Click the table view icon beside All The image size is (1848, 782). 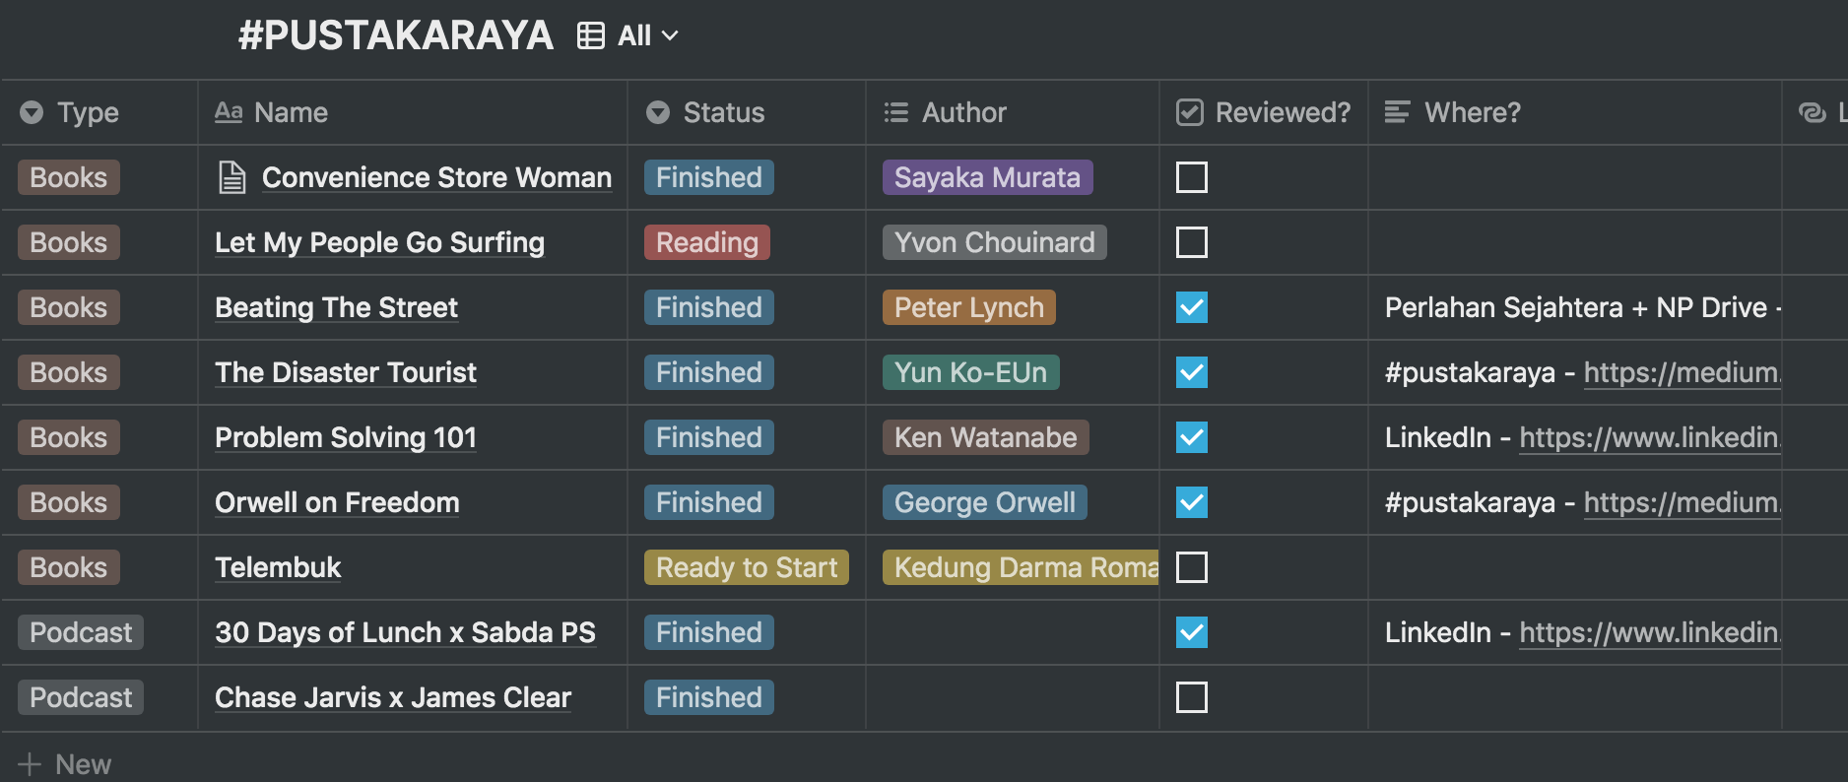point(590,36)
